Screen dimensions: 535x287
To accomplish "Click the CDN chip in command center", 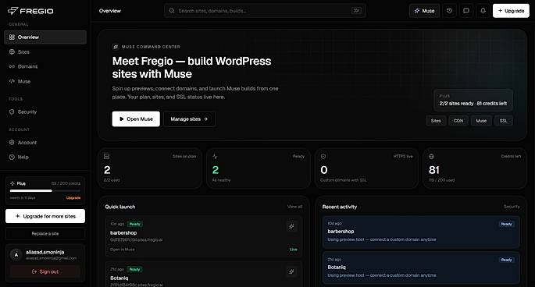I will tap(458, 121).
